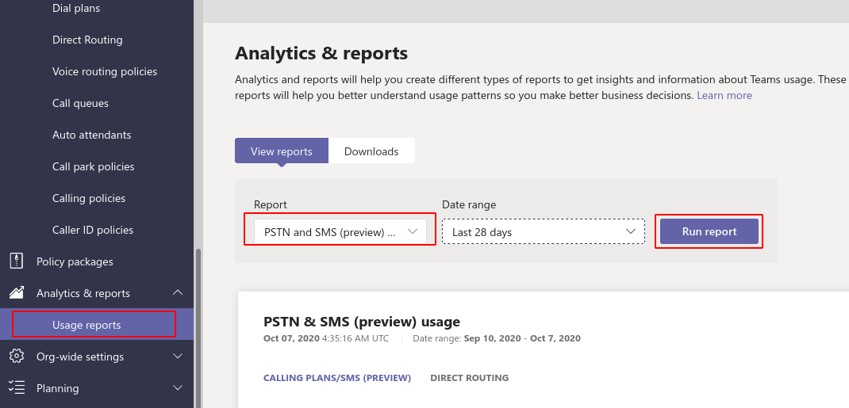Select the DIRECT ROUTING tab
Viewport: 849px width, 408px height.
[x=470, y=378]
